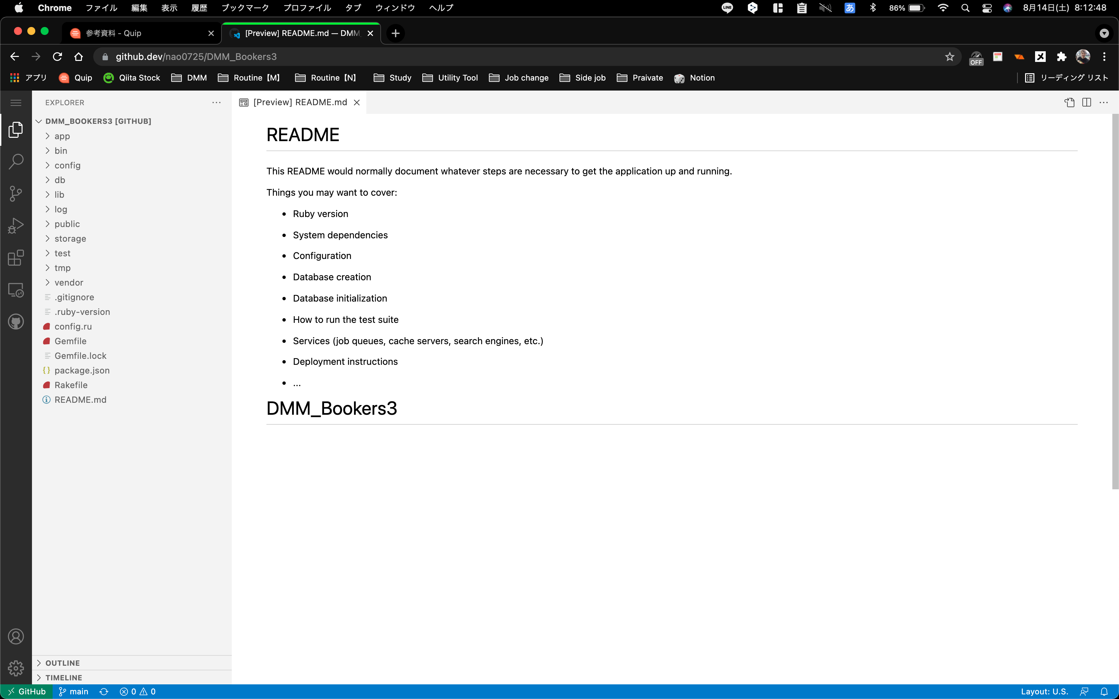
Task: Toggle the notifications bell in status bar
Action: coord(1104,692)
